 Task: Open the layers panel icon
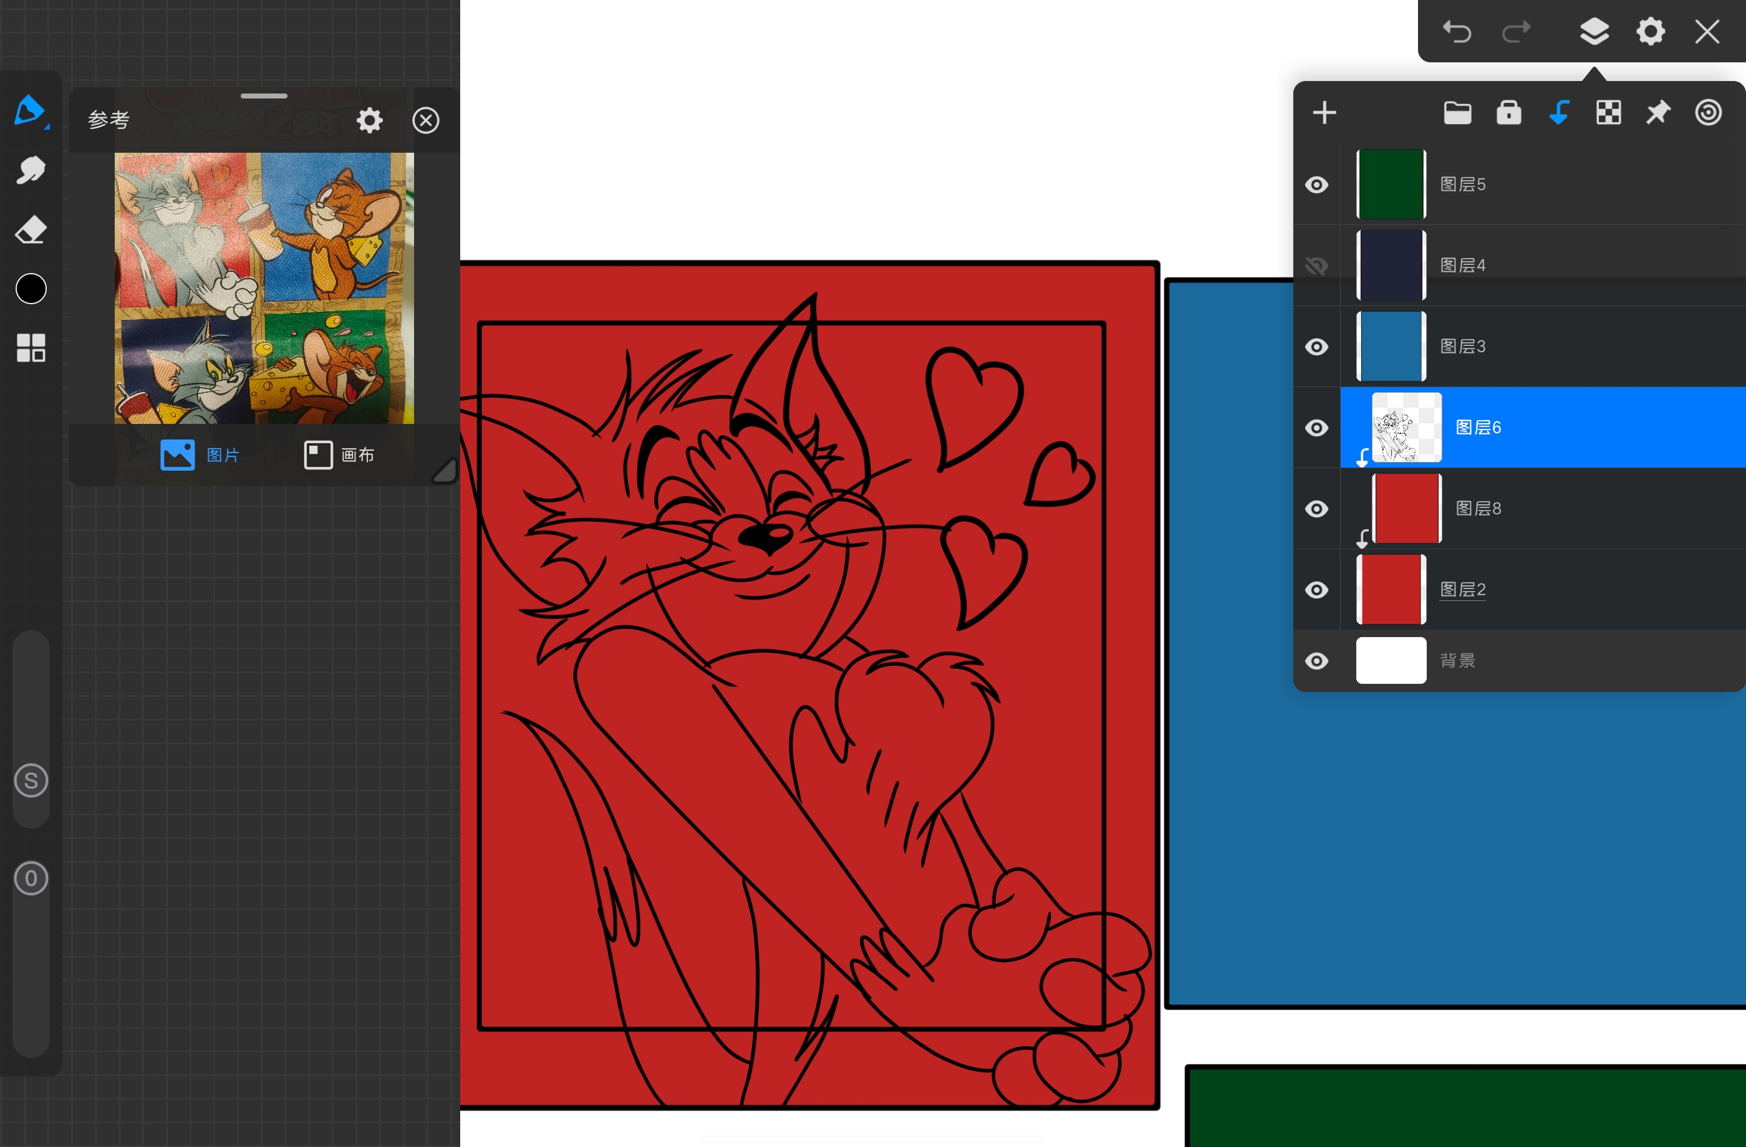(x=1593, y=32)
